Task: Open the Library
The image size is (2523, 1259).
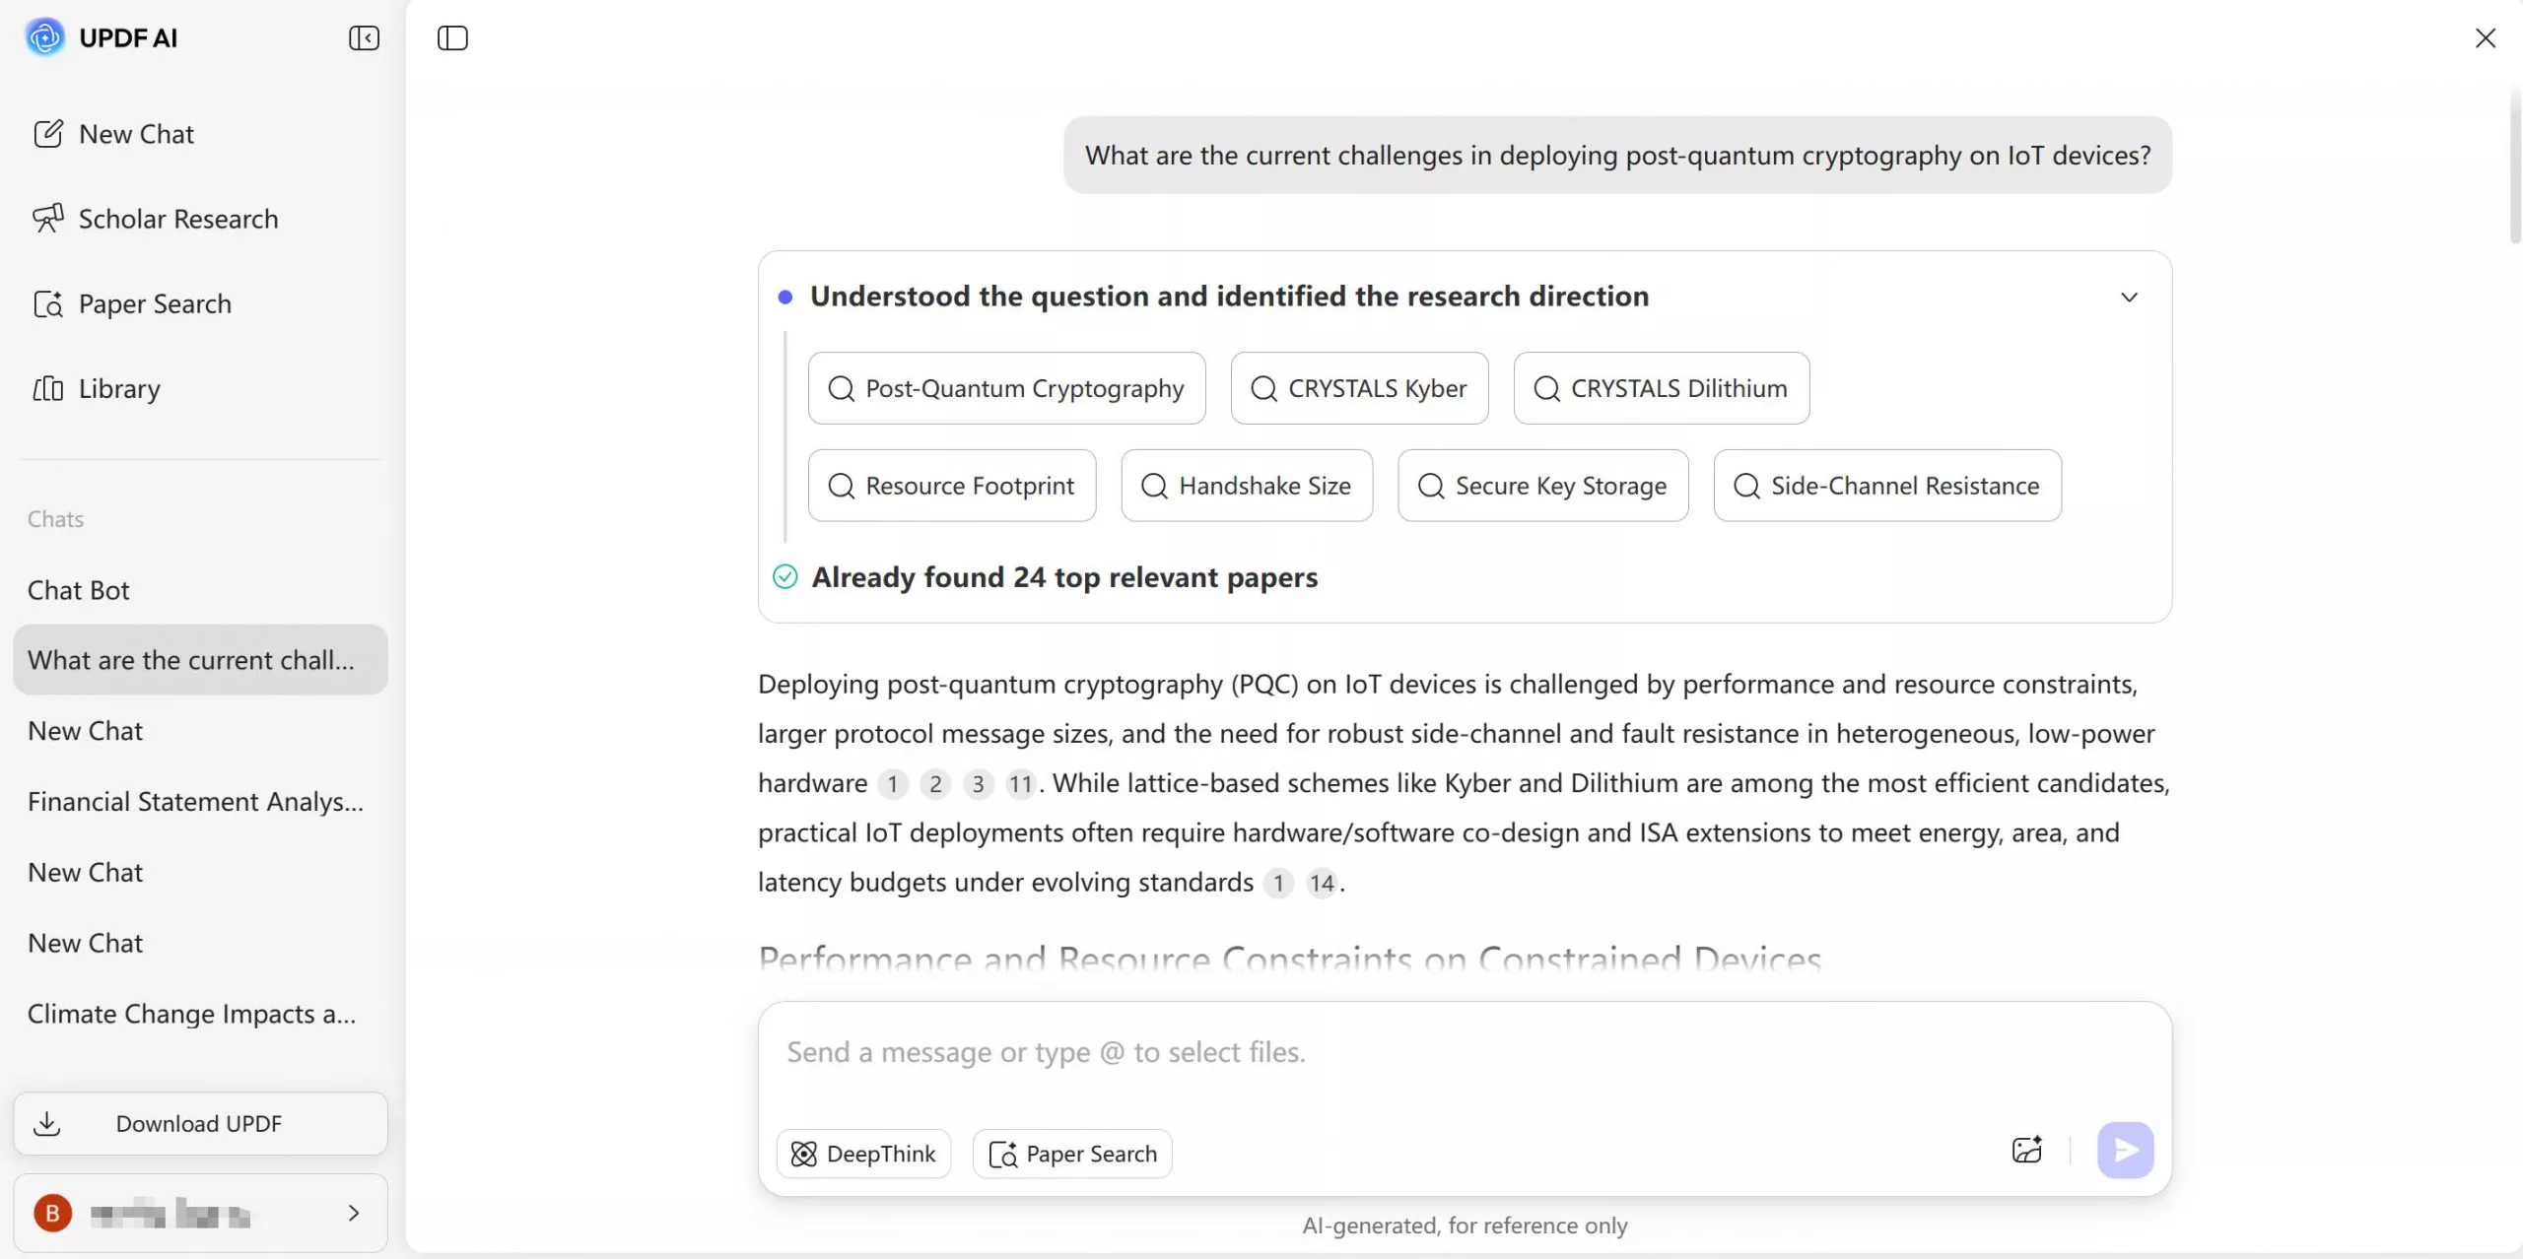Action: point(119,388)
